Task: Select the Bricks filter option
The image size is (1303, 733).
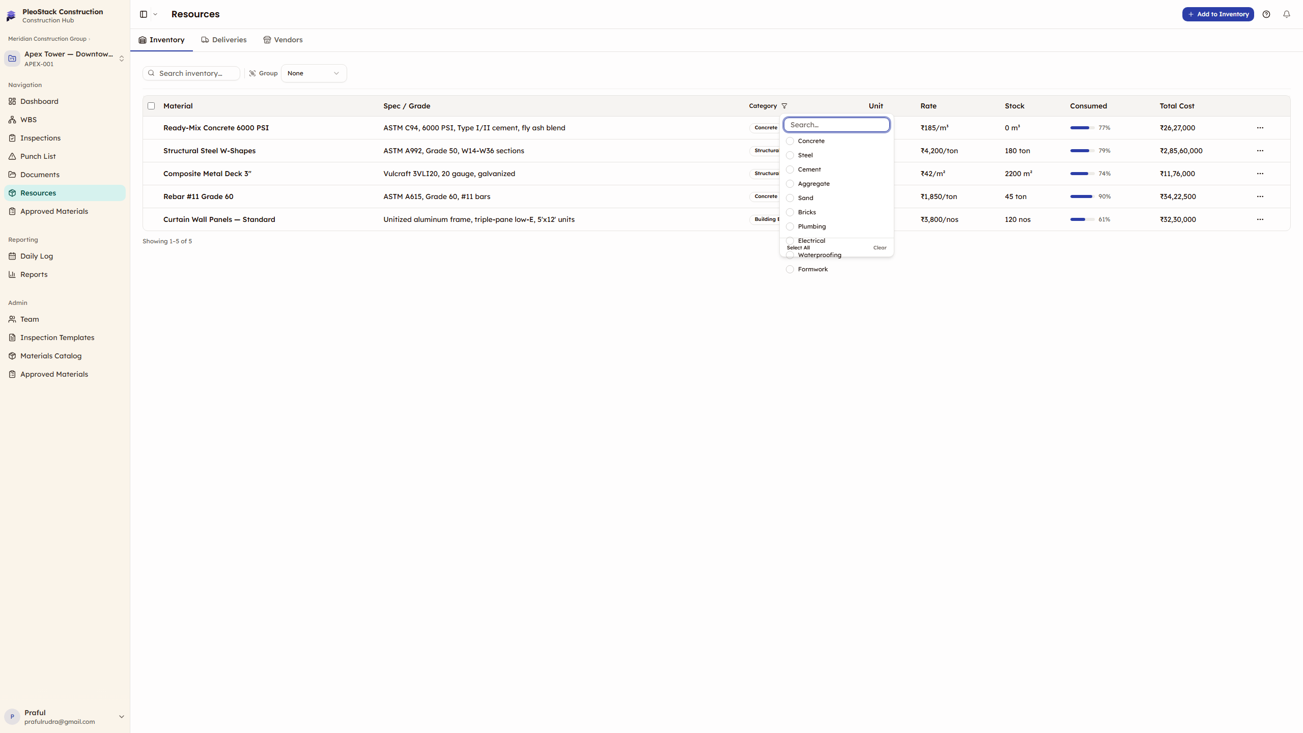Action: [837, 212]
